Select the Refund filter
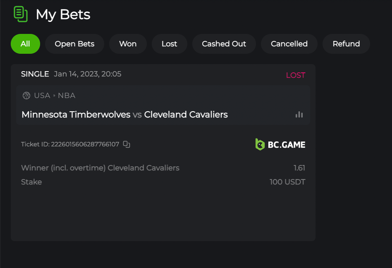This screenshot has height=268, width=392. [346, 44]
